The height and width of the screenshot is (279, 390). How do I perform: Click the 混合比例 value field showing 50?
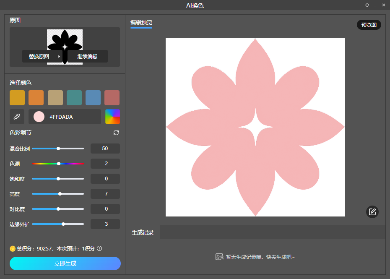point(105,149)
